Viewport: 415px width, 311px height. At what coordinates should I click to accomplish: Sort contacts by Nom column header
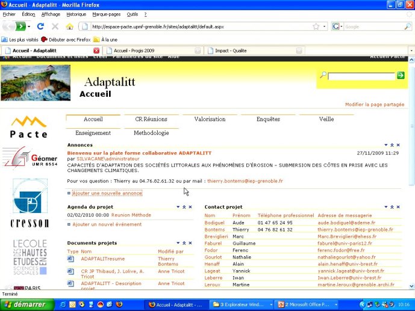(x=210, y=215)
